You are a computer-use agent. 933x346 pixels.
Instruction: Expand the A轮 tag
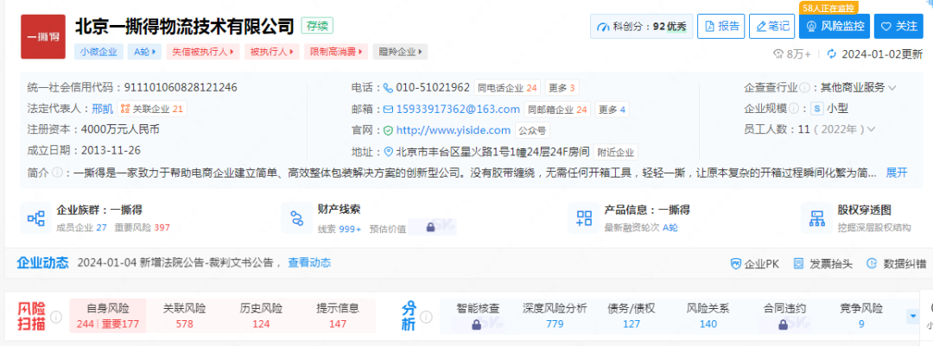144,52
